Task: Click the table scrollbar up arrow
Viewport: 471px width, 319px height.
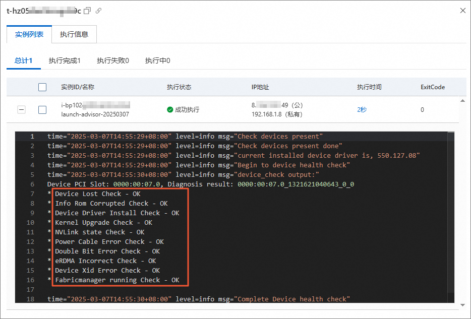Action: [462, 101]
